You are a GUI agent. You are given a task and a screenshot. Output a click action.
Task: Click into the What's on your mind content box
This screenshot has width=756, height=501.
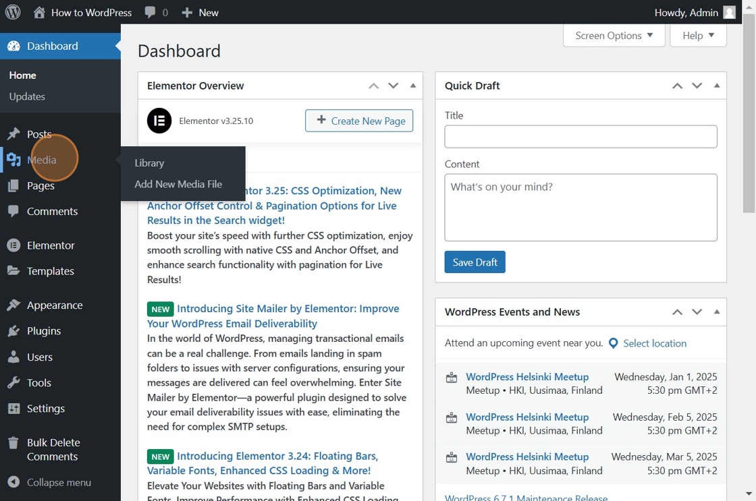point(580,207)
